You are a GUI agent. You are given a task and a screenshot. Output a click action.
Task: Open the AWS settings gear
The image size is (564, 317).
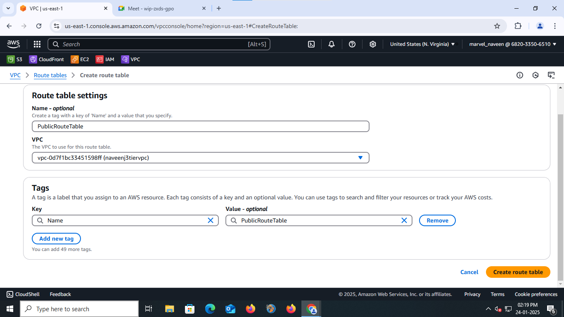click(373, 44)
